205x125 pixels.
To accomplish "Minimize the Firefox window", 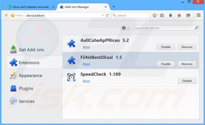I will point(183,2).
